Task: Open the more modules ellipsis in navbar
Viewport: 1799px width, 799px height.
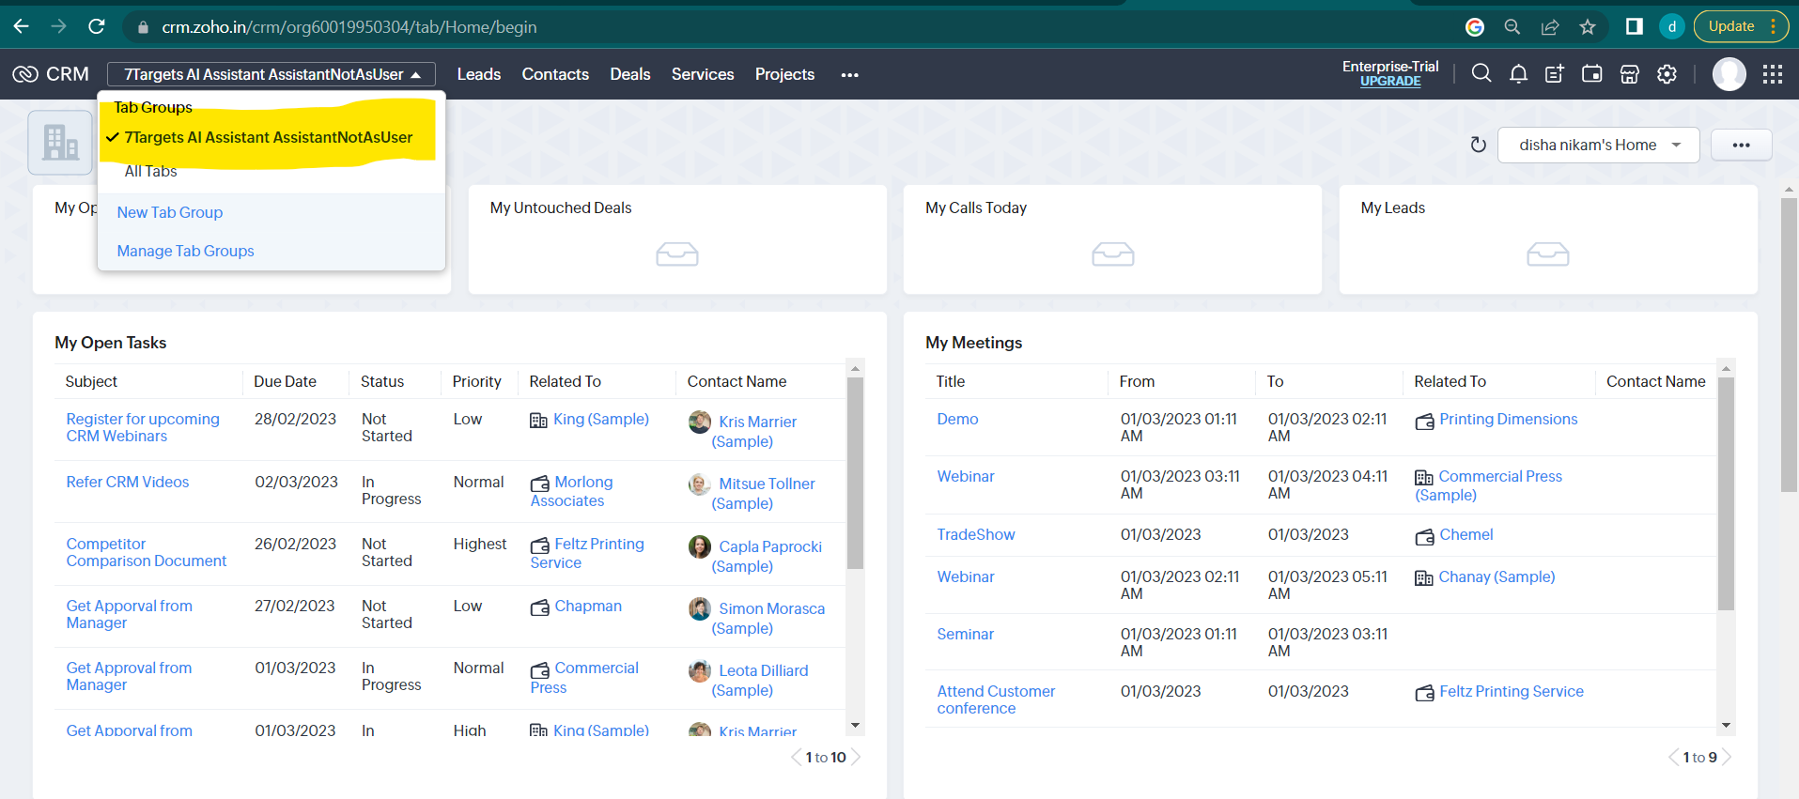Action: 850,75
